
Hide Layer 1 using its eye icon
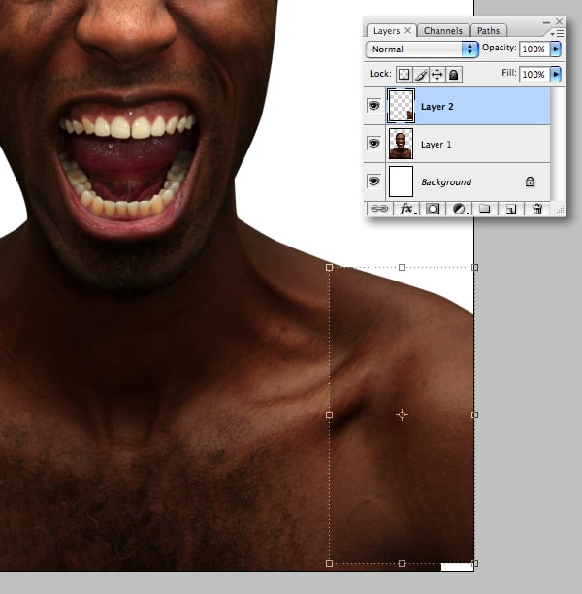click(x=374, y=144)
